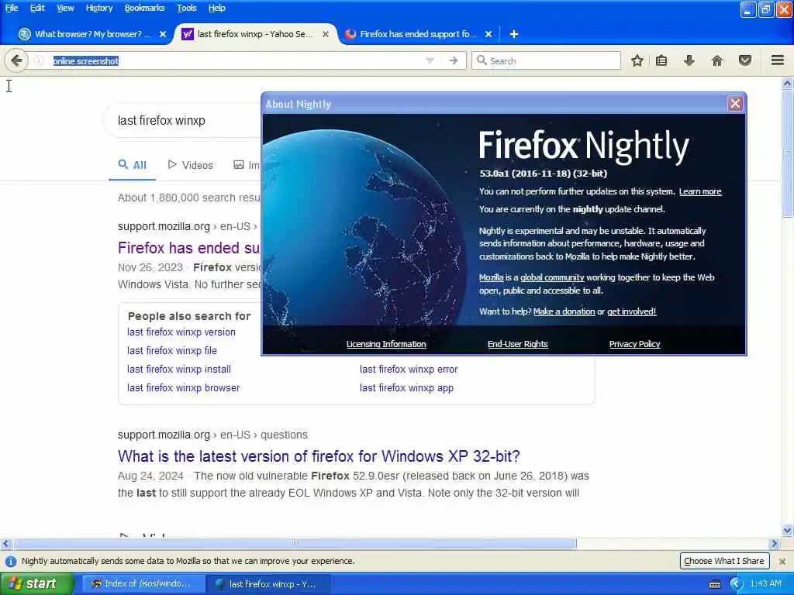Focus the toolbar Search field
This screenshot has width=794, height=595.
[x=546, y=60]
